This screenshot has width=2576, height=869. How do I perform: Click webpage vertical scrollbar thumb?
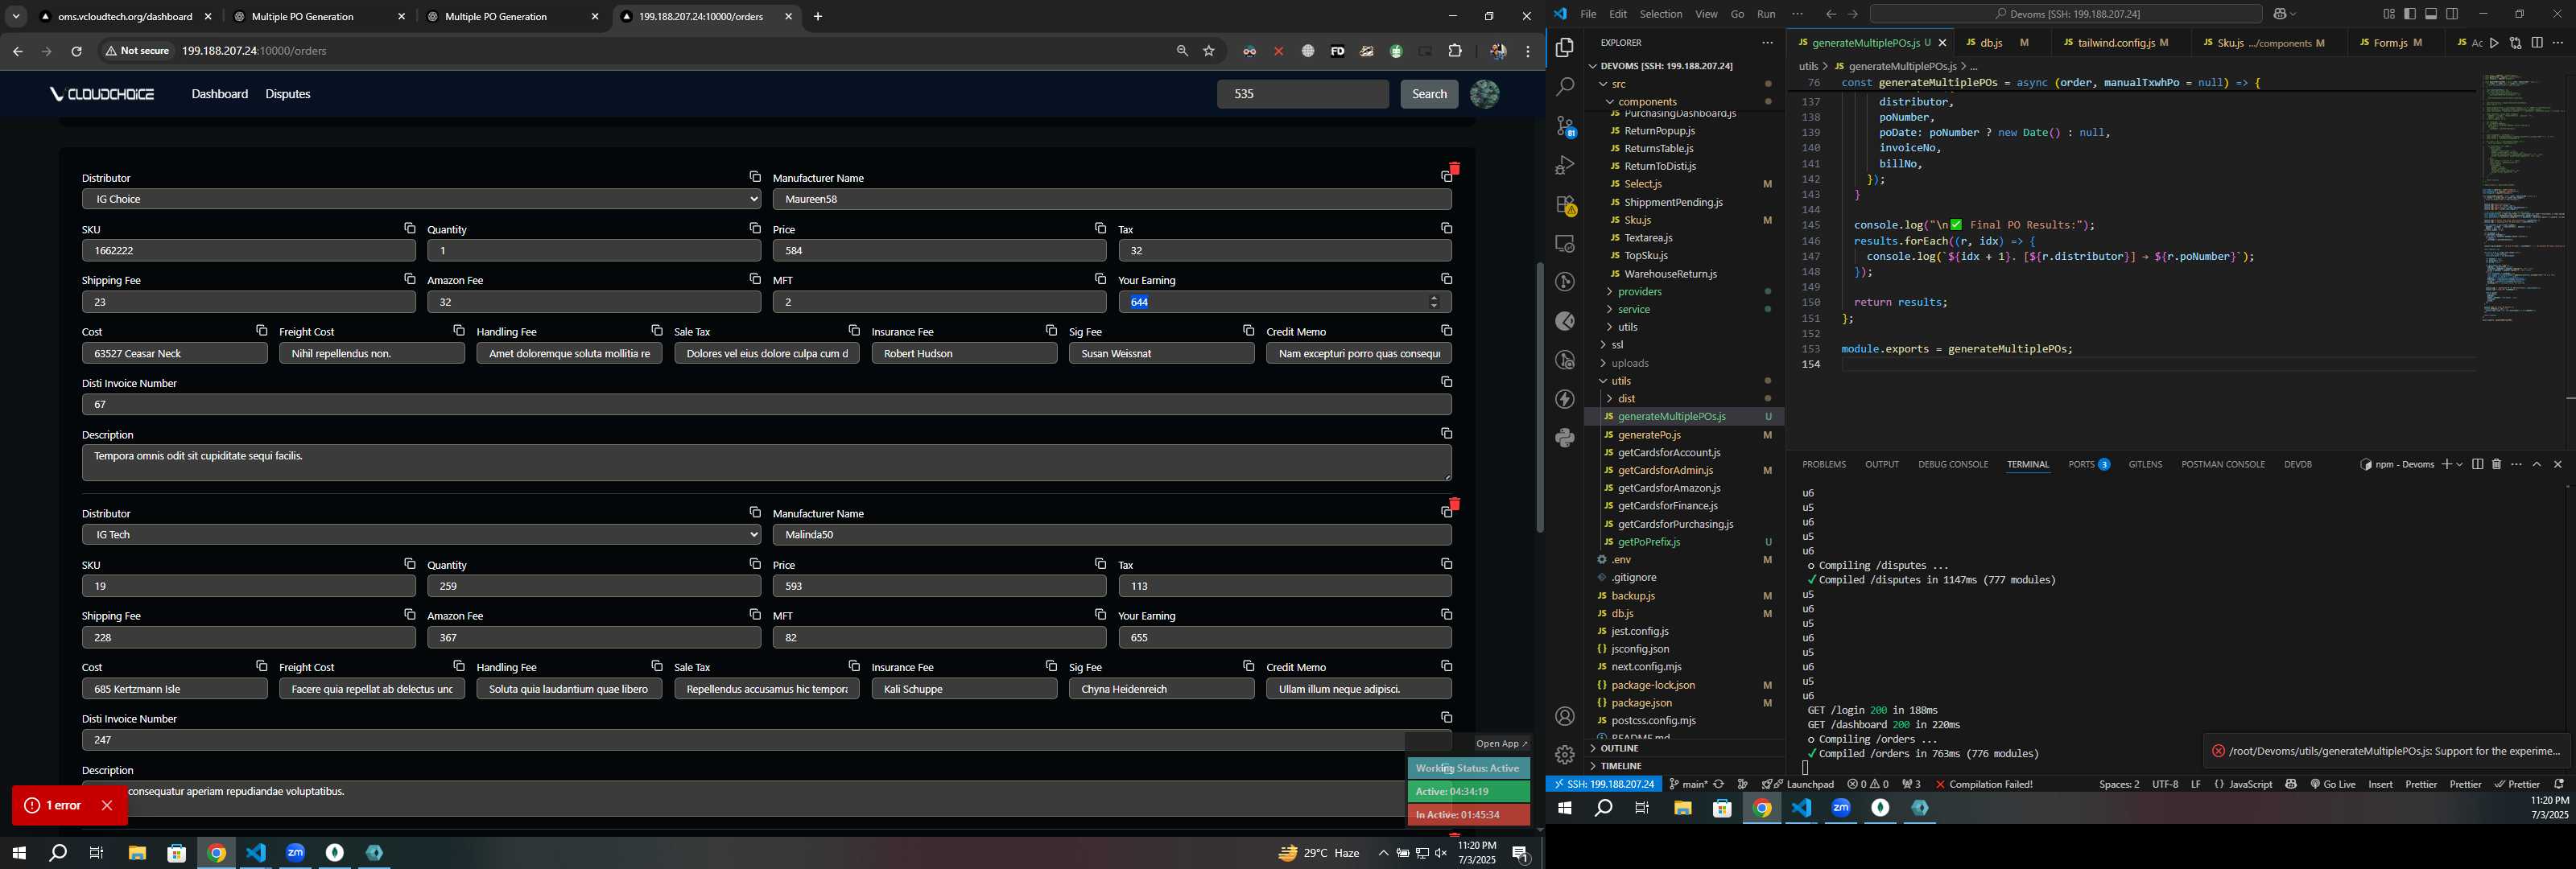tap(1540, 398)
